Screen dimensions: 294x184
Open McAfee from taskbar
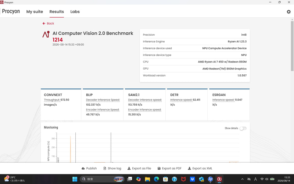(183, 179)
